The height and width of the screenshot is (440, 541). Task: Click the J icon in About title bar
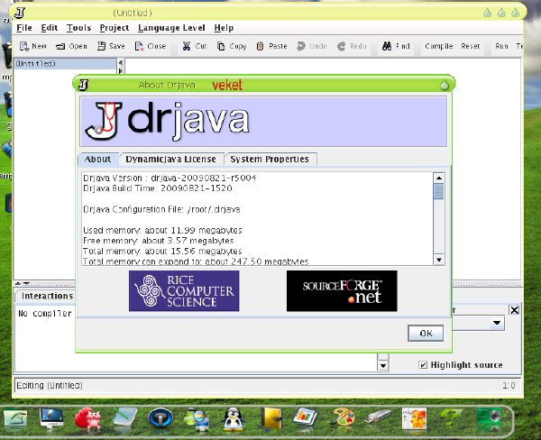83,85
